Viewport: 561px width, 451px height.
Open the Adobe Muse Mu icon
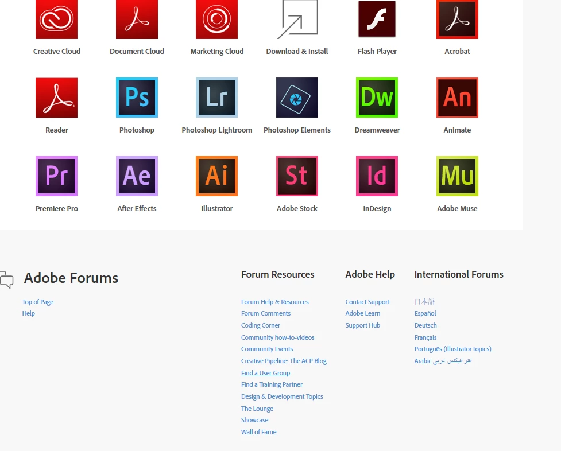(457, 176)
